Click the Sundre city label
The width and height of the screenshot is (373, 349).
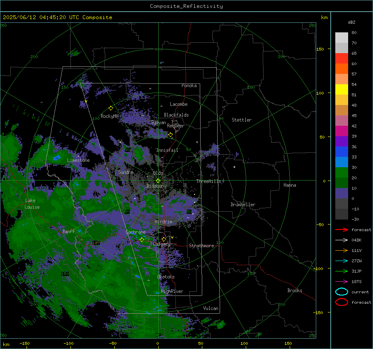click(x=126, y=172)
